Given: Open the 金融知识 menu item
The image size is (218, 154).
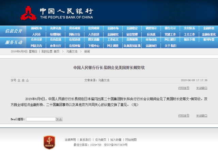Looking at the screenshot, I should tap(151, 46).
